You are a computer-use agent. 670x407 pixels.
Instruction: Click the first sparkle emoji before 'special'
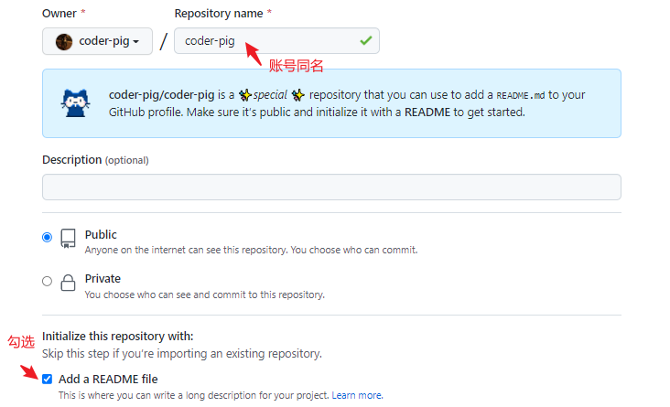click(x=244, y=95)
